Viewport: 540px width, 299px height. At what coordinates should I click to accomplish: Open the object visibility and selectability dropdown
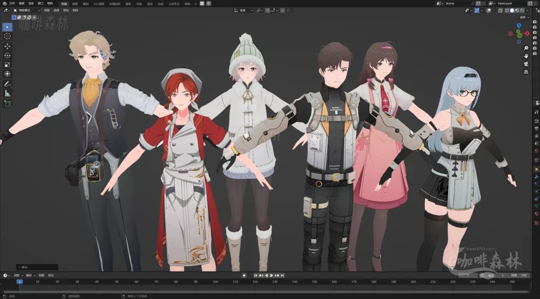[469, 11]
